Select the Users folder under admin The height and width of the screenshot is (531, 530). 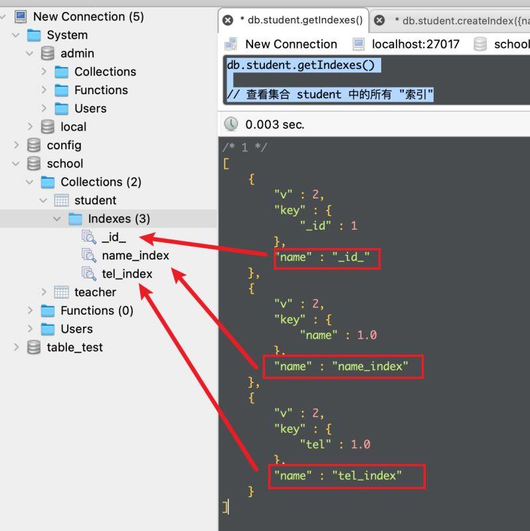point(90,108)
